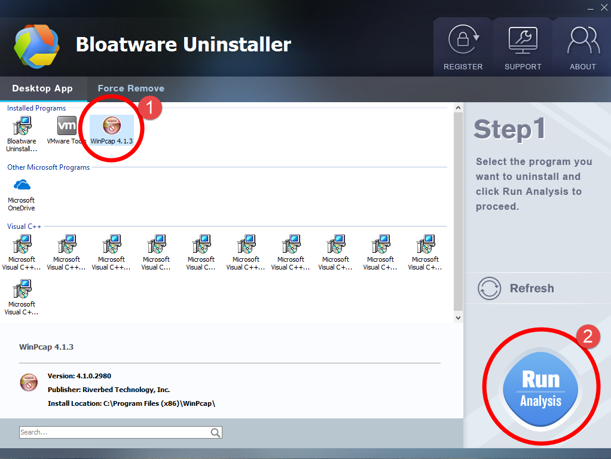Click the WinPcap 4.1.3 details title
611x459 pixels.
coord(47,347)
